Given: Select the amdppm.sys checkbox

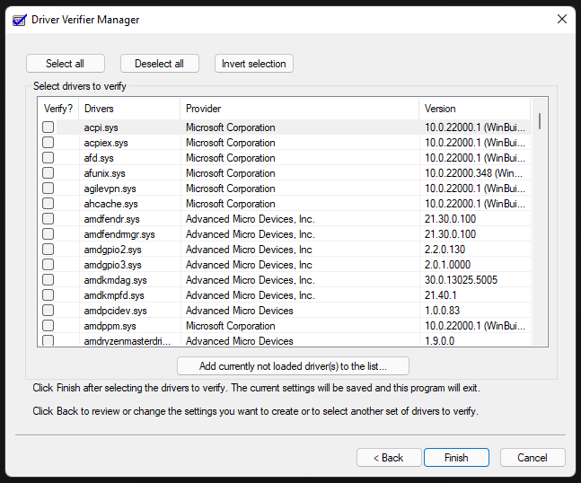Looking at the screenshot, I should tap(48, 326).
